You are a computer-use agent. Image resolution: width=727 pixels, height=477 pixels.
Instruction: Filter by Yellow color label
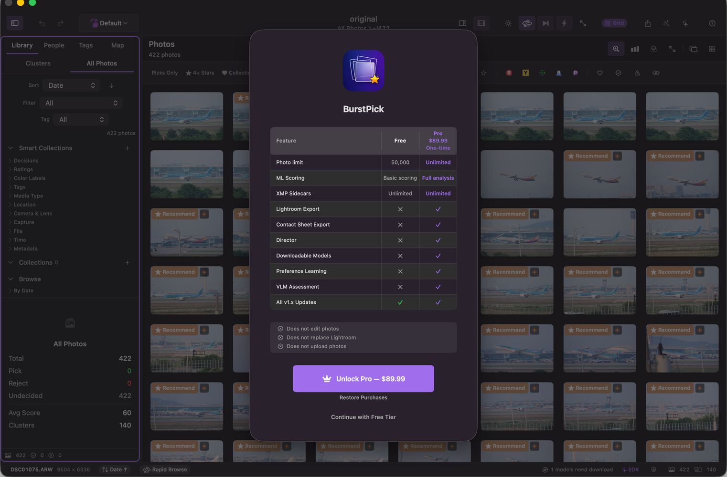(x=525, y=73)
